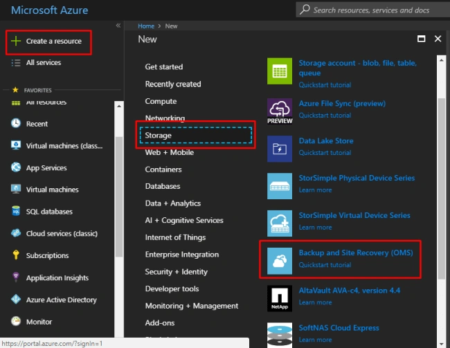Click the SoftNAS Cloud Express icon
The height and width of the screenshot is (348, 450).
coord(280,335)
